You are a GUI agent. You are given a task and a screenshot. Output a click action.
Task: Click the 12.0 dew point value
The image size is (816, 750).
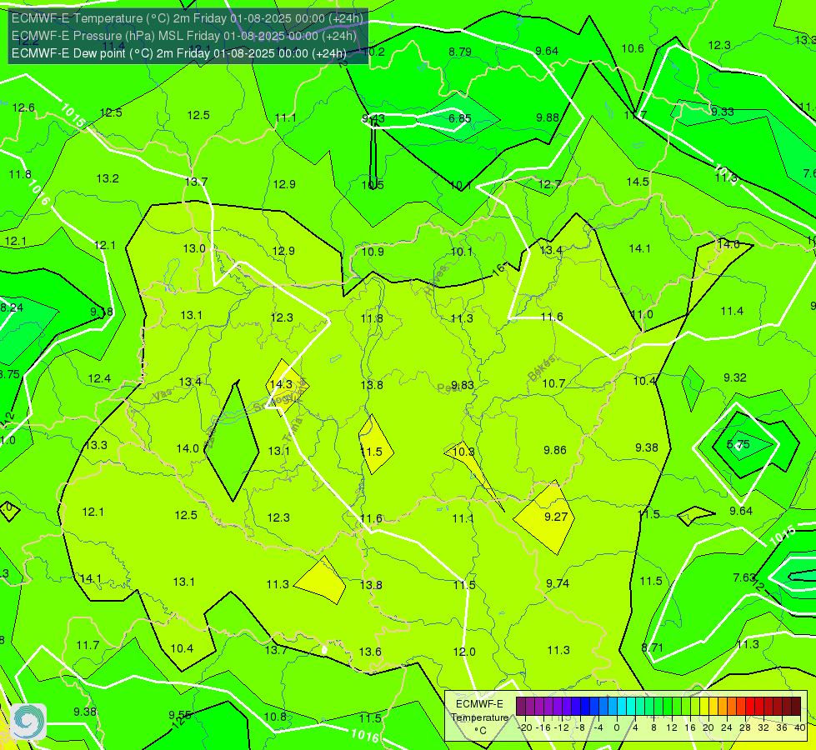[x=464, y=652]
